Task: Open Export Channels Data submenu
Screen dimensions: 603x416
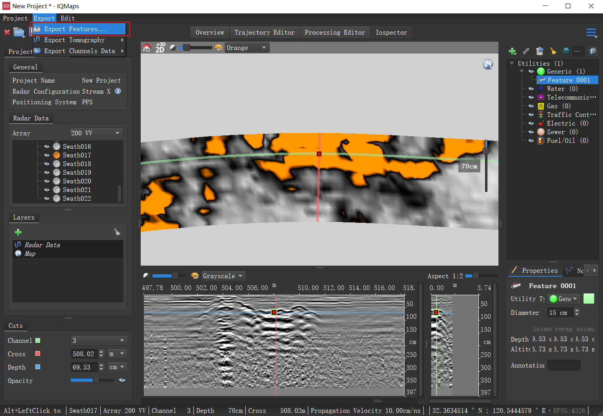Action: coord(79,51)
